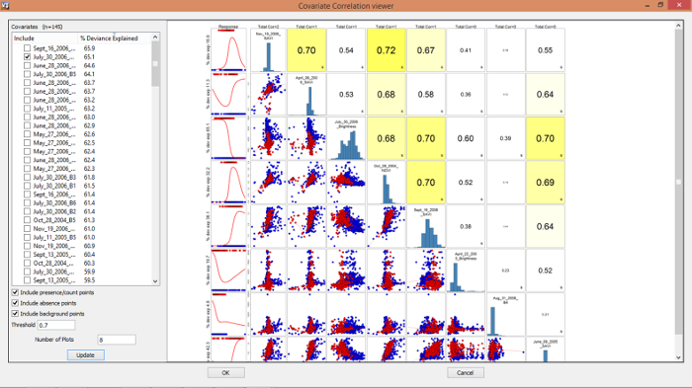Screen dimensions: 692x388
Task: Open the Nov_19_2006 SAVI histogram cell
Action: click(x=268, y=50)
